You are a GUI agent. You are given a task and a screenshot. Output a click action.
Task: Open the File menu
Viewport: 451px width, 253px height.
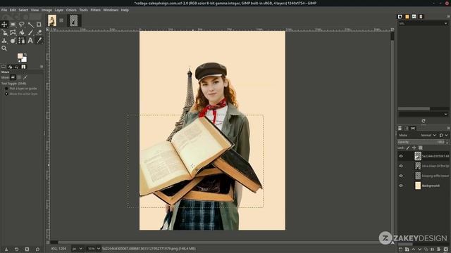click(x=4, y=10)
